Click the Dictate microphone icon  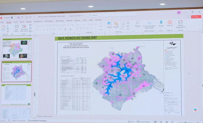pos(161,23)
